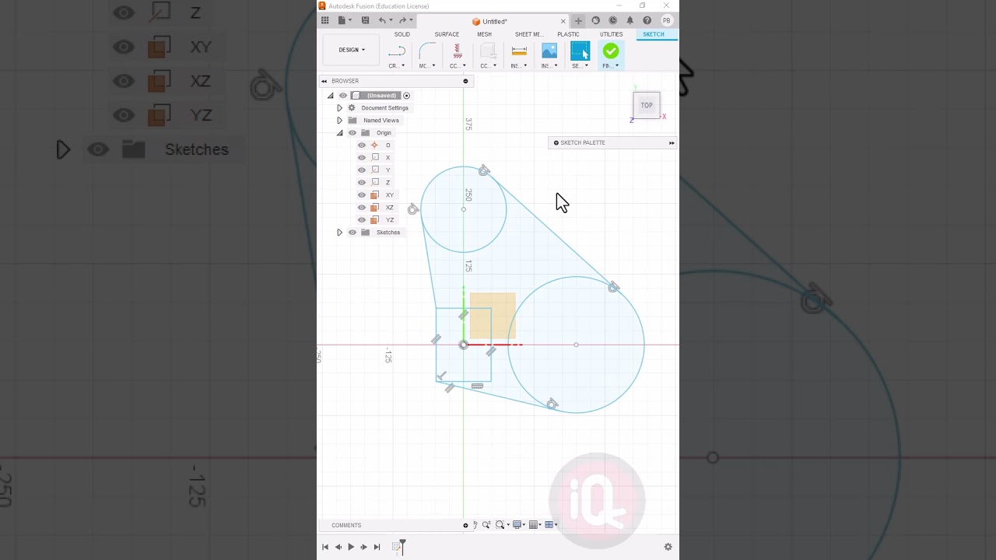Screen dimensions: 996x560
Task: Activate the Select tool icon
Action: click(580, 51)
